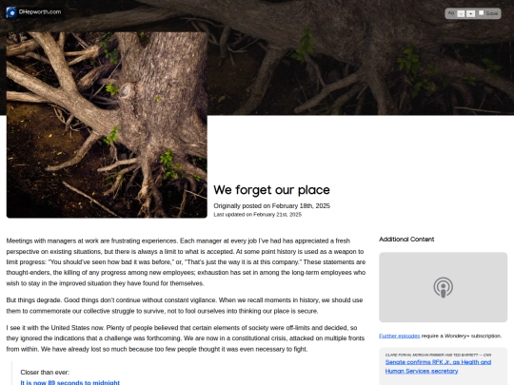The image size is (514, 385).
Task: Click the Save label text
Action: (491, 13)
